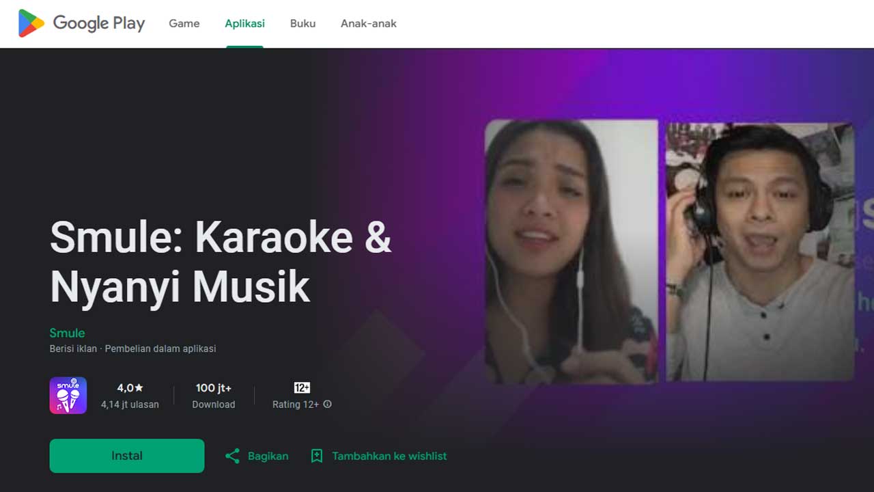Screen dimensions: 874x492
Task: Switch to the Aplikasi tab
Action: point(244,23)
